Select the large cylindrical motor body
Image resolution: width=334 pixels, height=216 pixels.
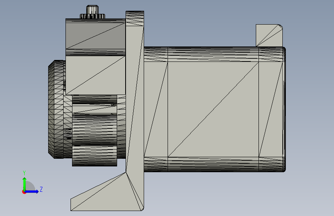(214, 109)
